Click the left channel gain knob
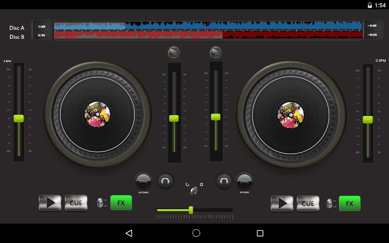The image size is (389, 243). 174,52
